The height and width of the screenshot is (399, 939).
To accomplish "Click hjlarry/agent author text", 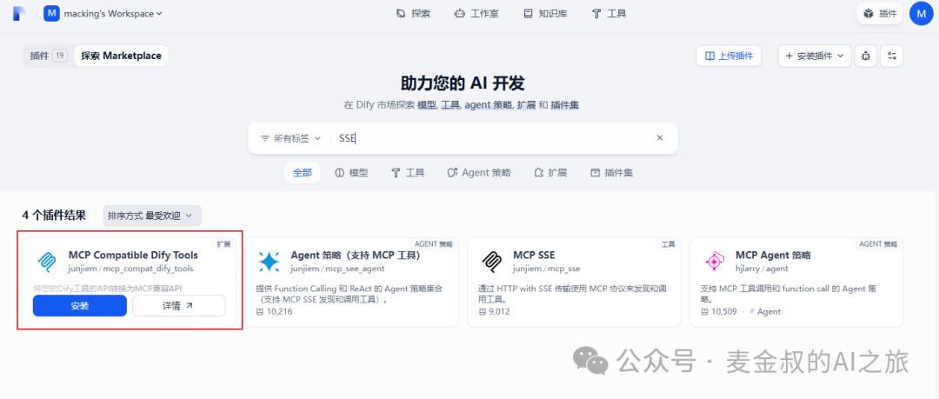I will pyautogui.click(x=762, y=269).
